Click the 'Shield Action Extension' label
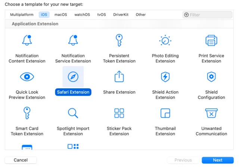239x168 pixels. pyautogui.click(x=165, y=95)
